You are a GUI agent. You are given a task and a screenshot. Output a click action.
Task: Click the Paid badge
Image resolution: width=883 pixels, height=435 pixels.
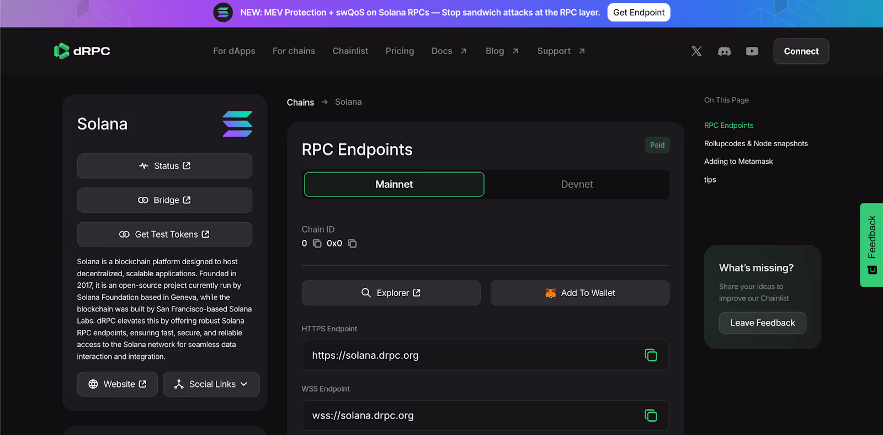(x=657, y=145)
